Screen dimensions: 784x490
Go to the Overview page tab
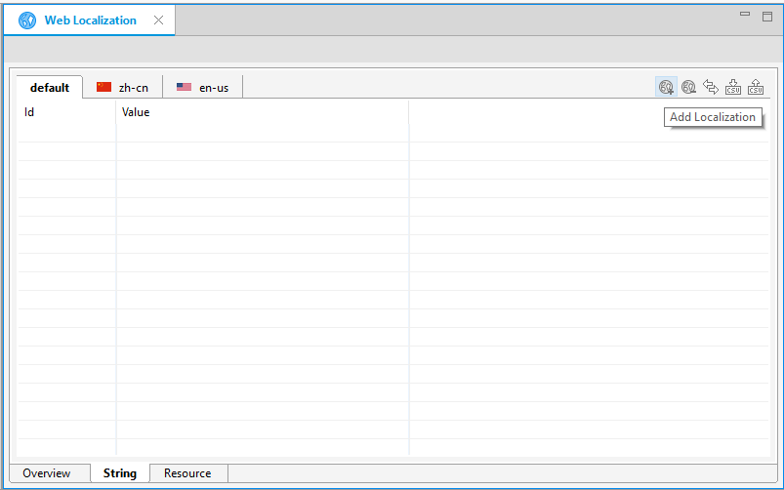[x=47, y=473]
